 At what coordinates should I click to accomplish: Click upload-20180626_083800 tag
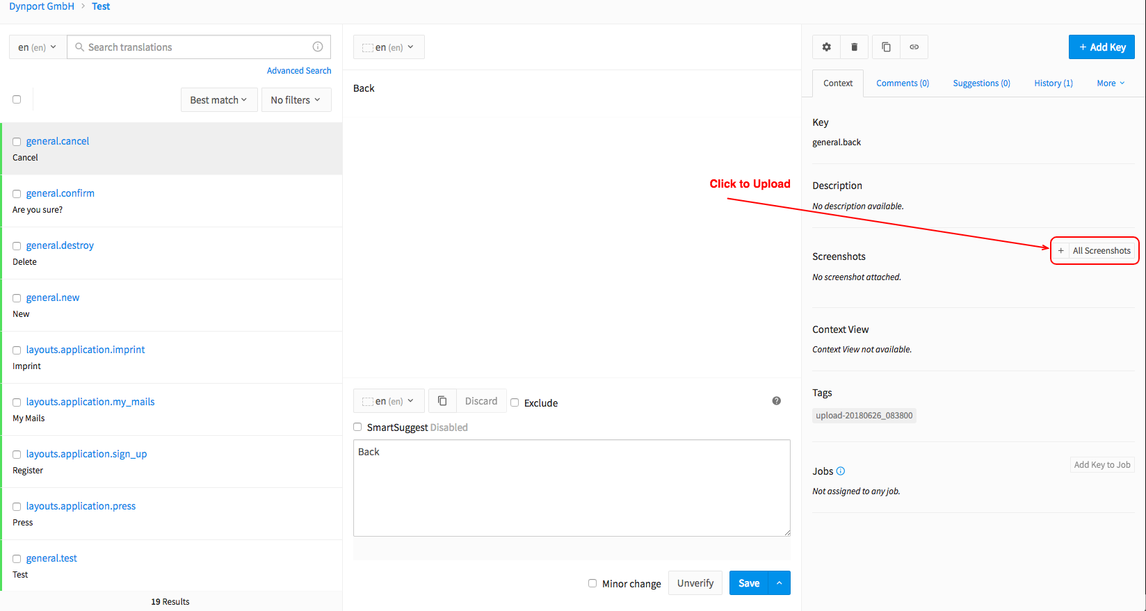864,416
